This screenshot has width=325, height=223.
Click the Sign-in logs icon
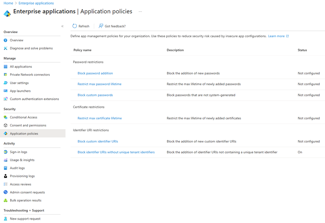[x=5, y=152]
